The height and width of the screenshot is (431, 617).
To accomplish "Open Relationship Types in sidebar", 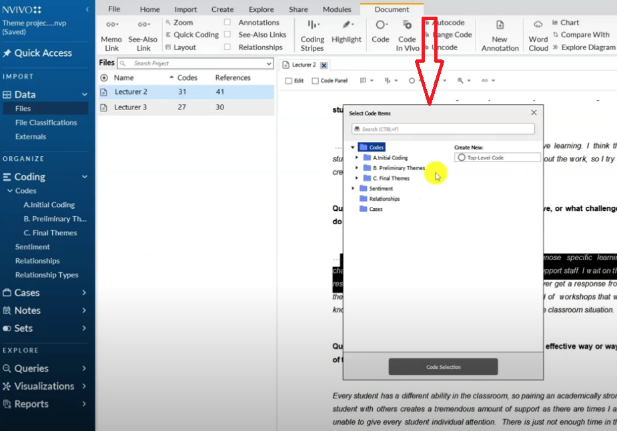I will tap(47, 275).
